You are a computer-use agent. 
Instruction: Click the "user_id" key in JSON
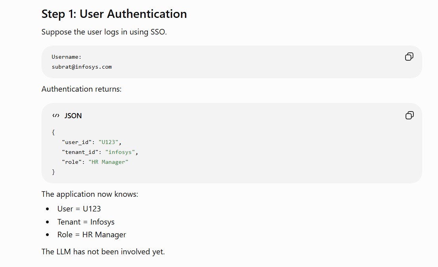(x=77, y=142)
